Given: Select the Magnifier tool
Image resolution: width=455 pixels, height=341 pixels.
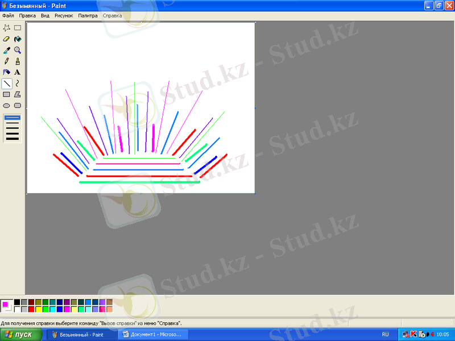Looking at the screenshot, I should click(18, 50).
